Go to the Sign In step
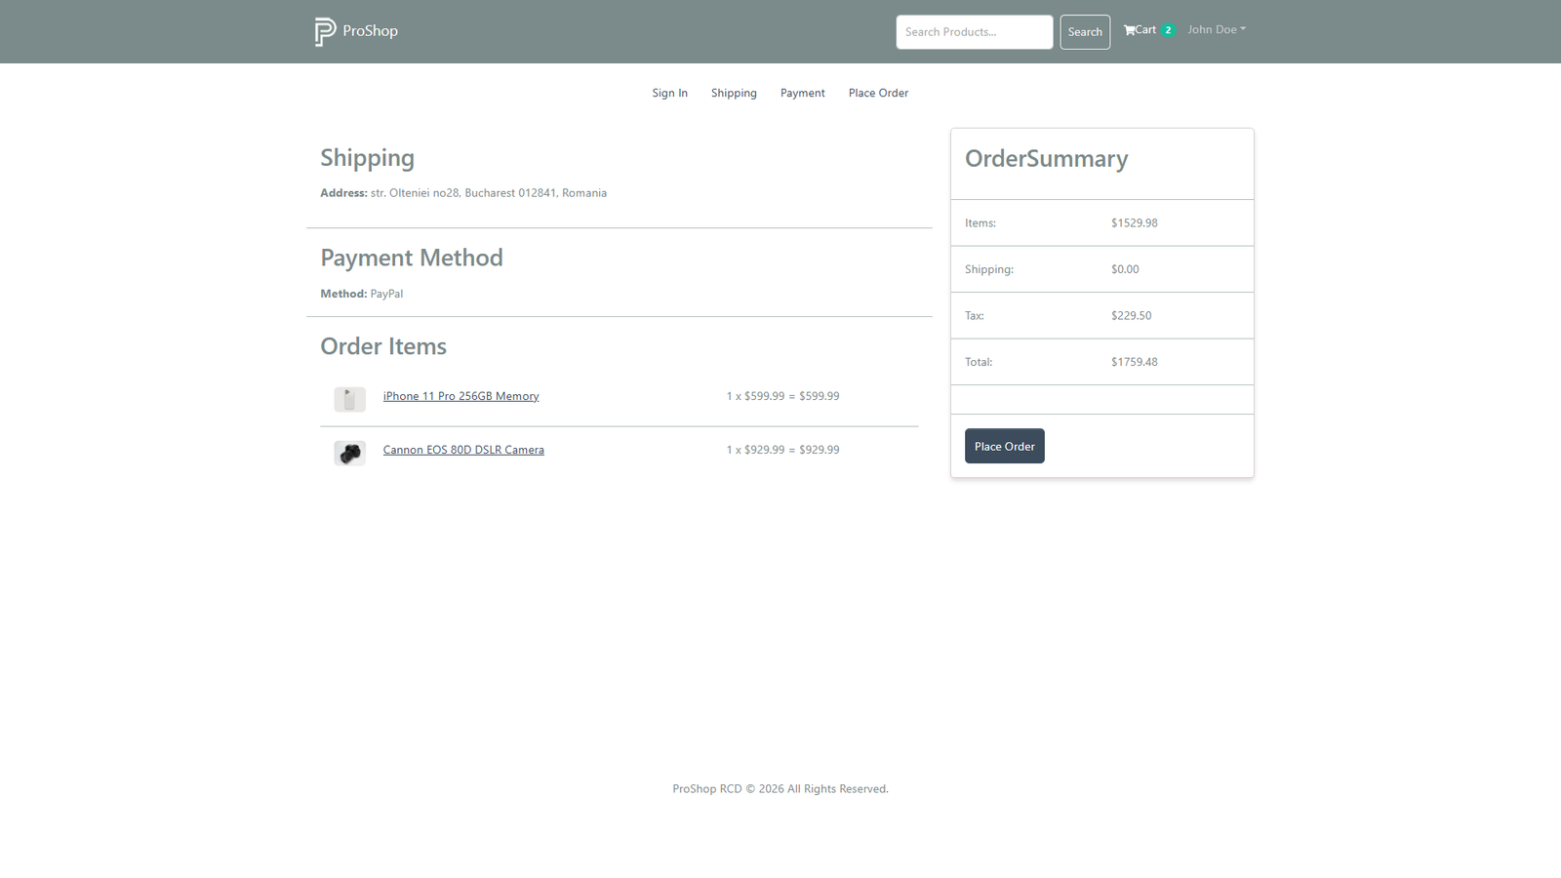 tap(670, 93)
